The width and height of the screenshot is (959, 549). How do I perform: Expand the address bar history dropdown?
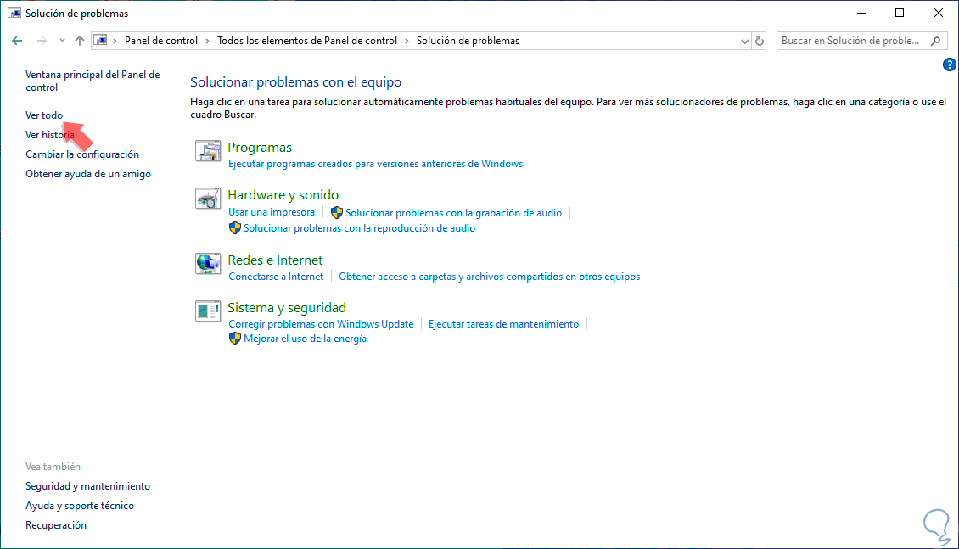coord(744,41)
